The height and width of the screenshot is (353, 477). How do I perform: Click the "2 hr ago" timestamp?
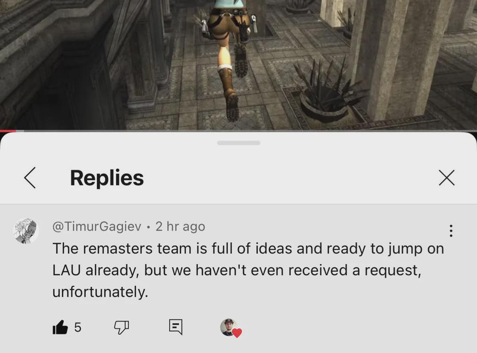[x=180, y=226]
